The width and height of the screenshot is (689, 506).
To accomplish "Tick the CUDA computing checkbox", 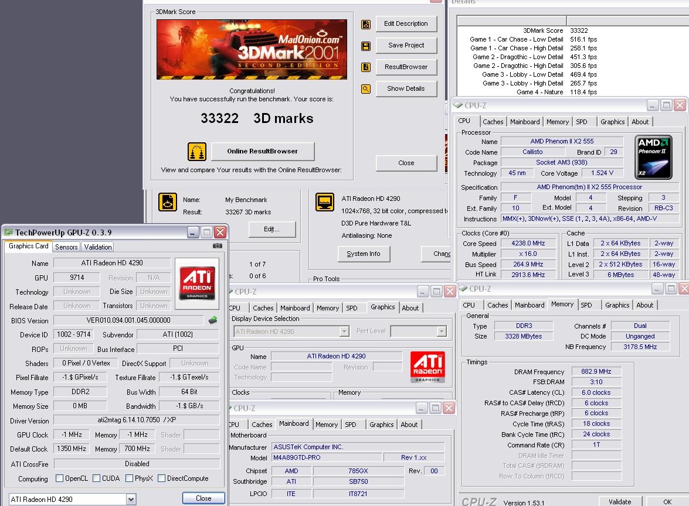I will (97, 478).
